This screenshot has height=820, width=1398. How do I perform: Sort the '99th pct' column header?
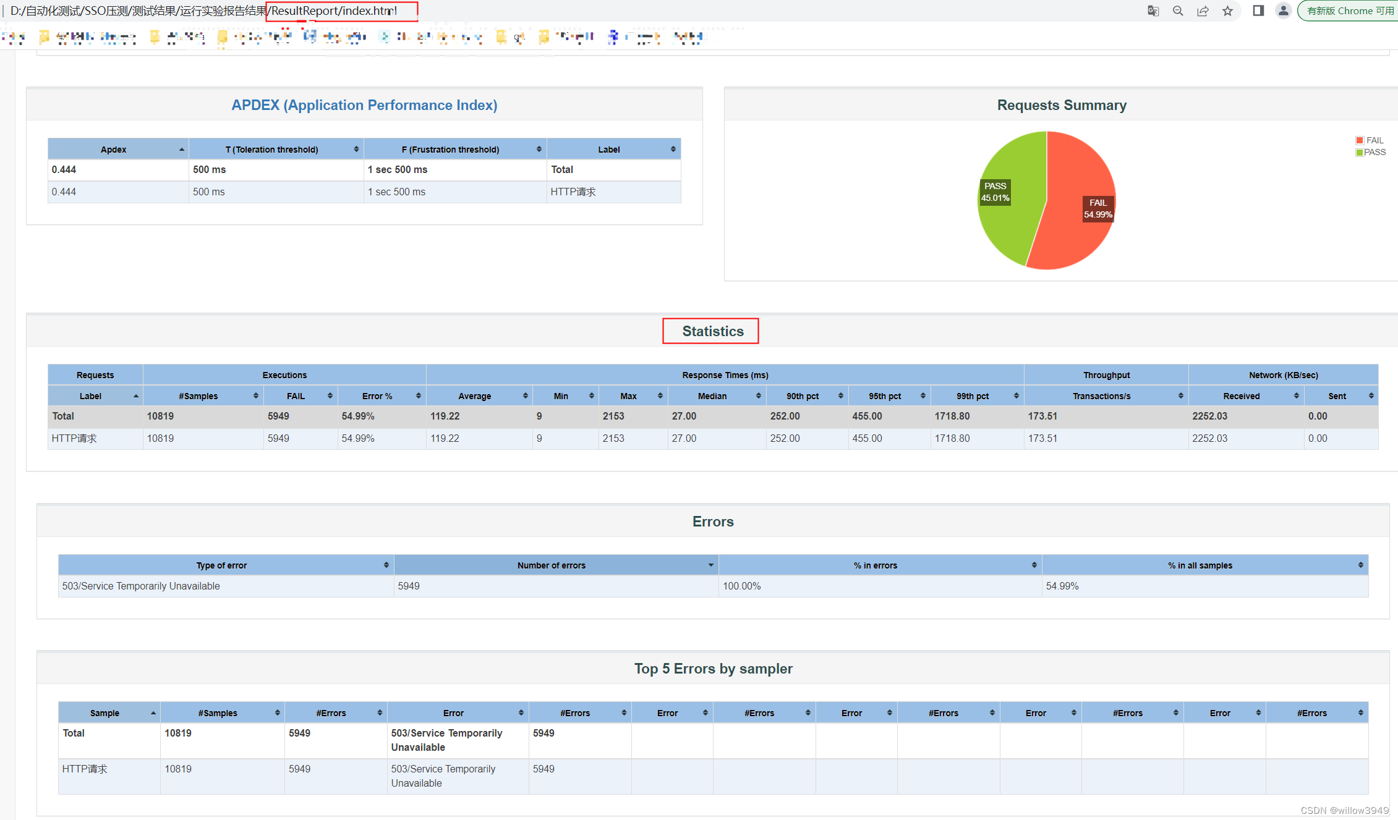click(x=1015, y=395)
